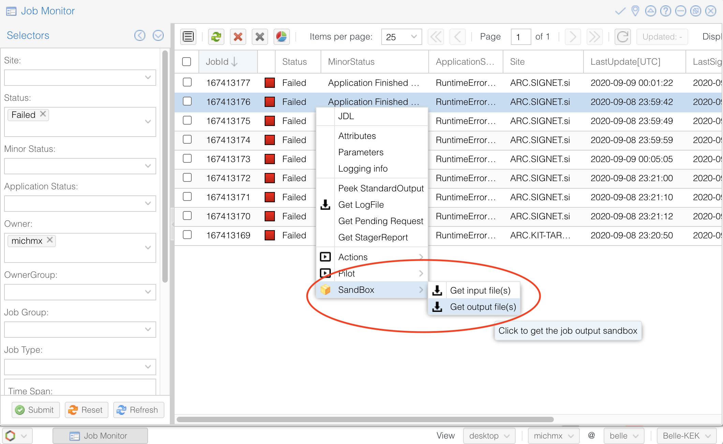
Task: Click the help question mark icon
Action: point(665,11)
